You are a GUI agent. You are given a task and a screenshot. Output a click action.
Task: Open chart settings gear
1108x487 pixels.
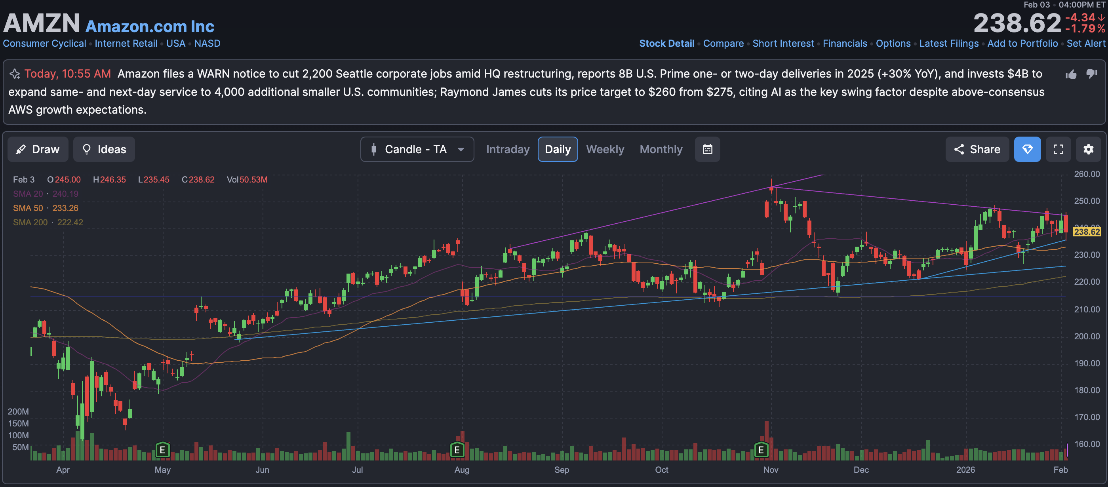(1088, 149)
